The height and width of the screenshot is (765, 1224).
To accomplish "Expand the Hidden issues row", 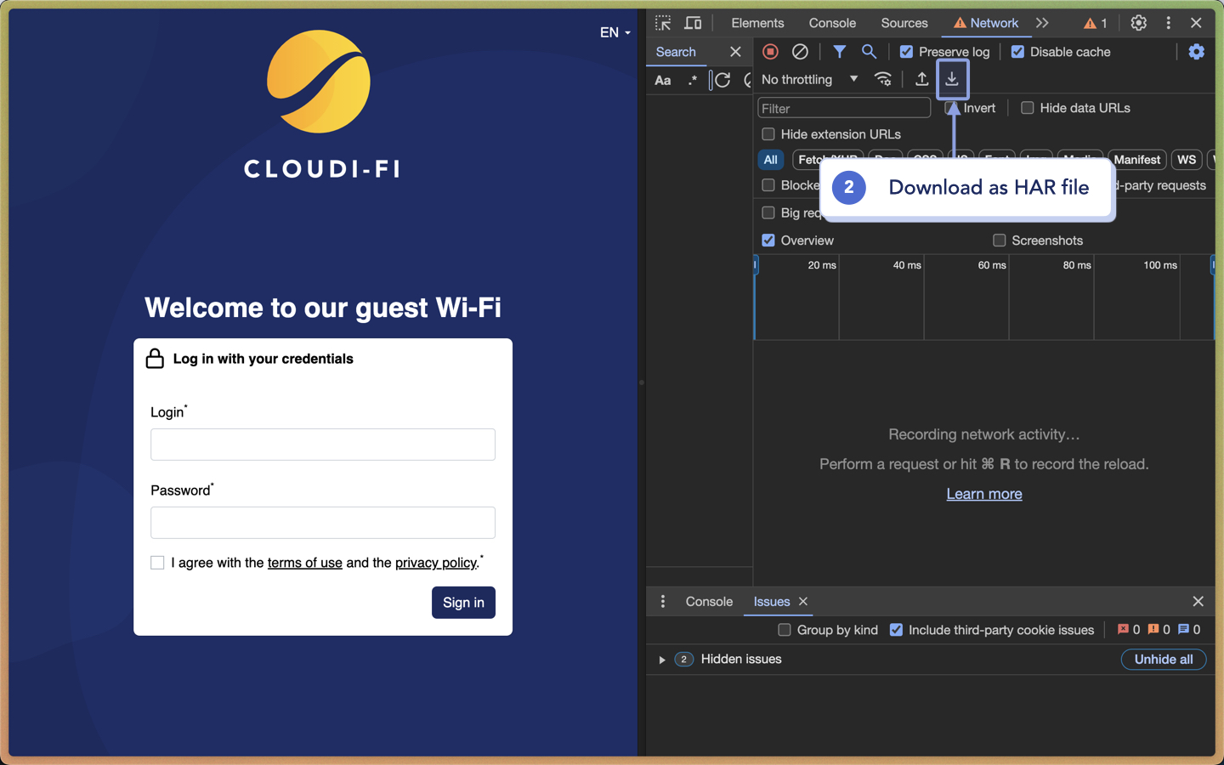I will [662, 660].
